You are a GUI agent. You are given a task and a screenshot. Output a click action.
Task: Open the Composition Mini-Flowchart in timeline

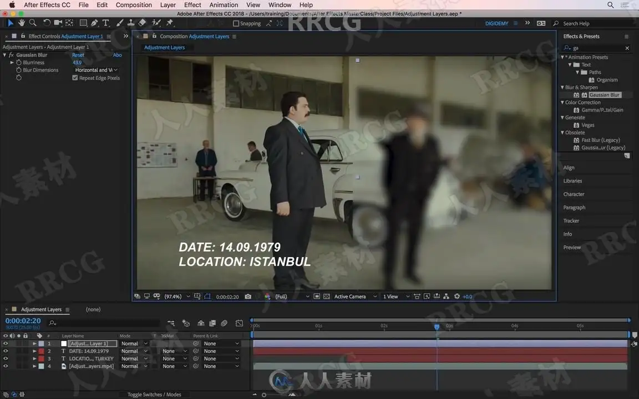(x=171, y=323)
